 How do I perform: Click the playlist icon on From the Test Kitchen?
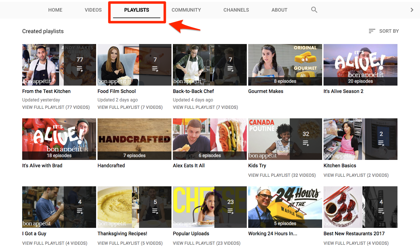[x=80, y=69]
